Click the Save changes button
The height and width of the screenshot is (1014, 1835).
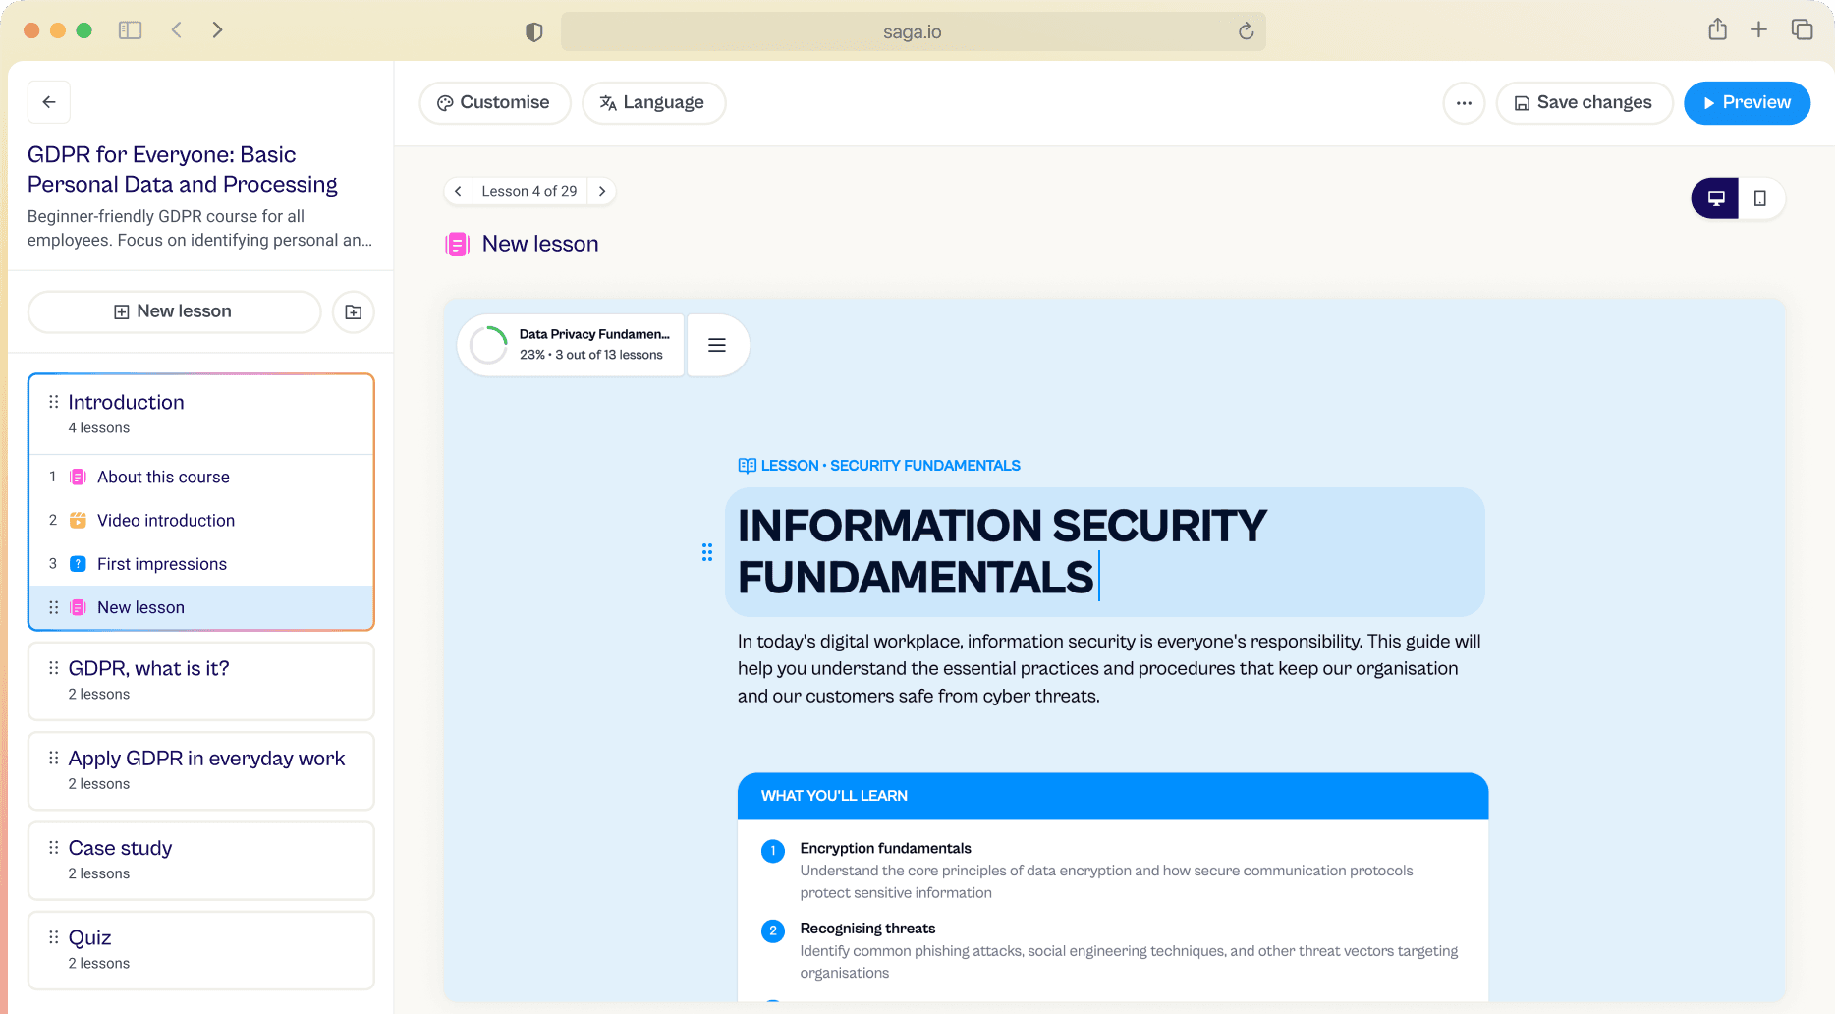click(x=1584, y=103)
